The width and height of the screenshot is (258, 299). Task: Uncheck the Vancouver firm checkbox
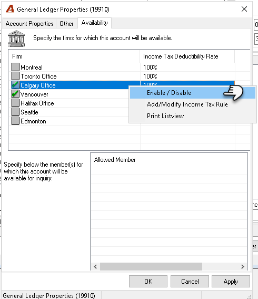point(15,94)
